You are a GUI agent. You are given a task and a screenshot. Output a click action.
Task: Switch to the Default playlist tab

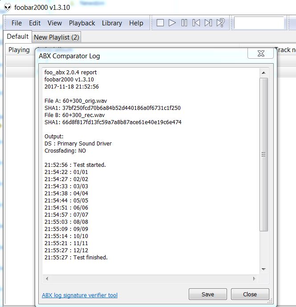pos(18,36)
